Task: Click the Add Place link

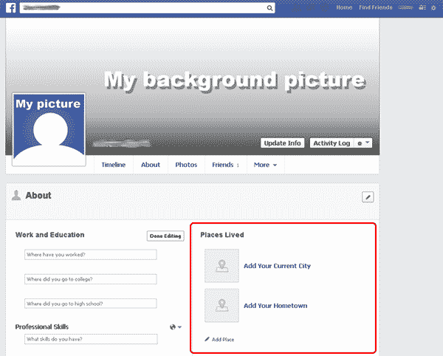Action: [223, 339]
